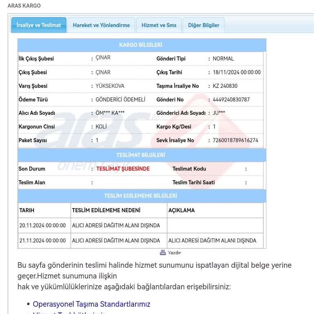The width and height of the screenshot is (314, 314).
Task: Click the TESLİMAT ŞUBESİNDE status text
Action: pos(123,169)
